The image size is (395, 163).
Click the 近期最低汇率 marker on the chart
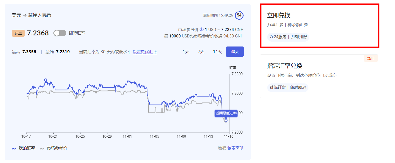tap(226, 114)
